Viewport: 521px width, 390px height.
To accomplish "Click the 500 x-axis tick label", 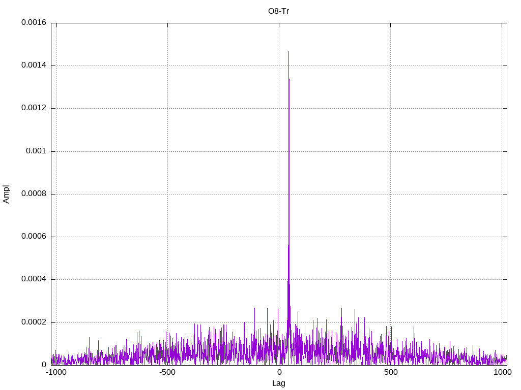I will [390, 373].
